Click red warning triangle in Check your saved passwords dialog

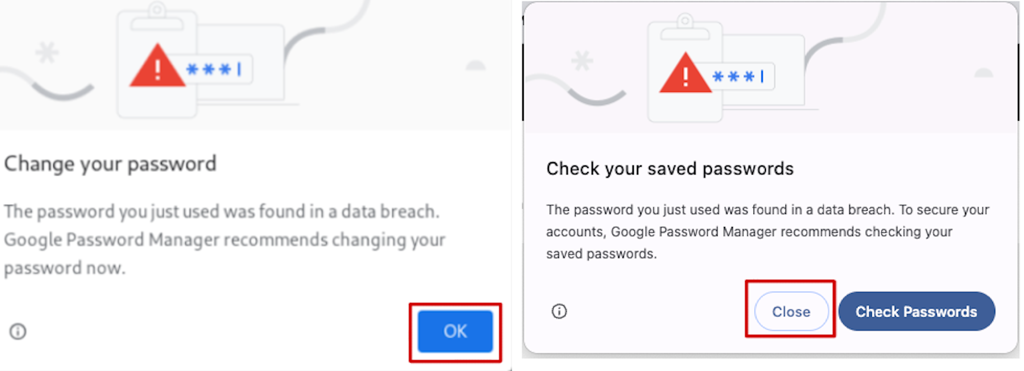pos(685,75)
